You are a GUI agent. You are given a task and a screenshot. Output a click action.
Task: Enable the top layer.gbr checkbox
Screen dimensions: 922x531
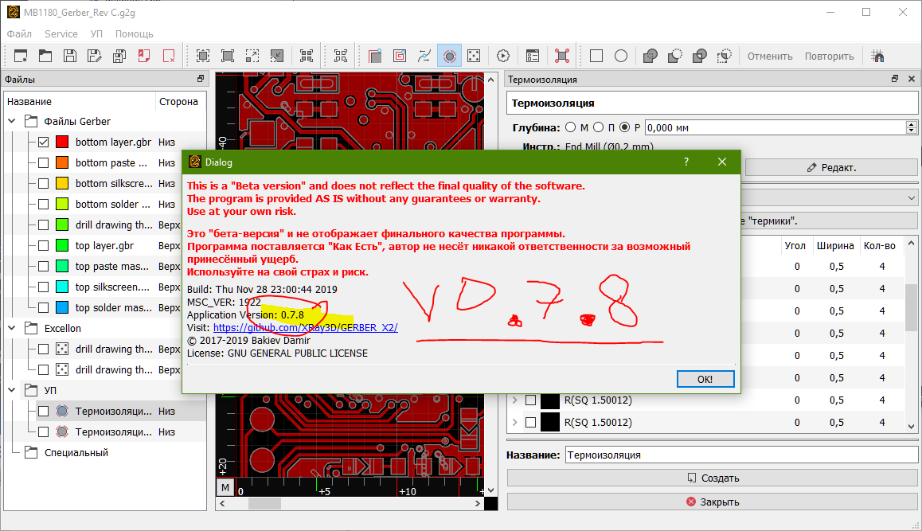point(44,245)
